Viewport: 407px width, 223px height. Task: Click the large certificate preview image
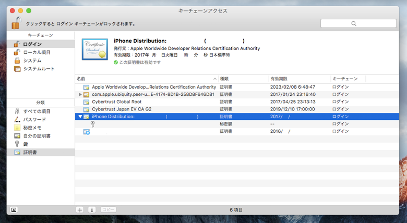(x=95, y=49)
